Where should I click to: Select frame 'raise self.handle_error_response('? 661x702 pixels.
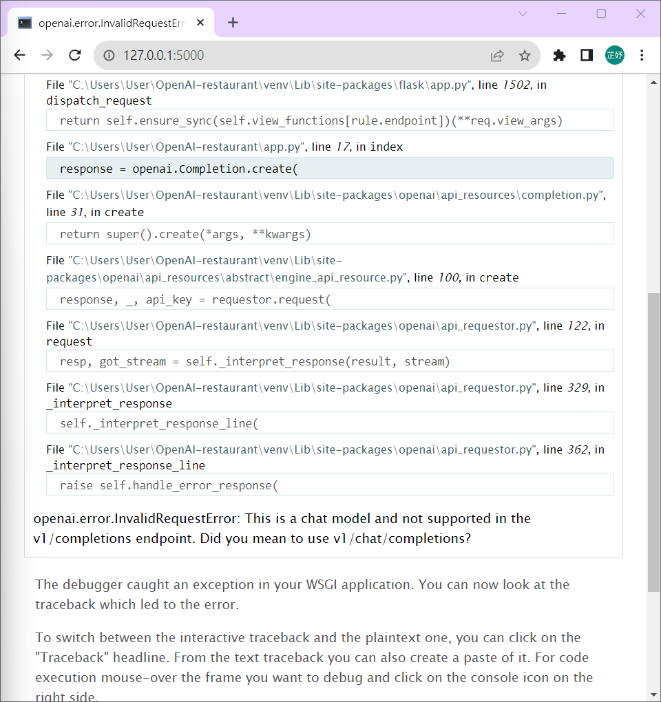pos(330,485)
